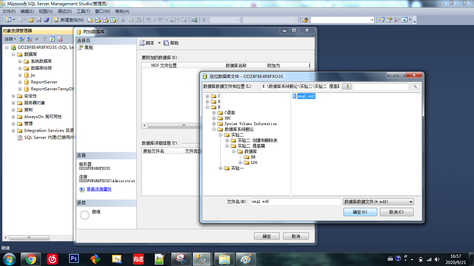Click the 脚本 button in attach dialog
This screenshot has width=474, height=266.
coord(147,43)
